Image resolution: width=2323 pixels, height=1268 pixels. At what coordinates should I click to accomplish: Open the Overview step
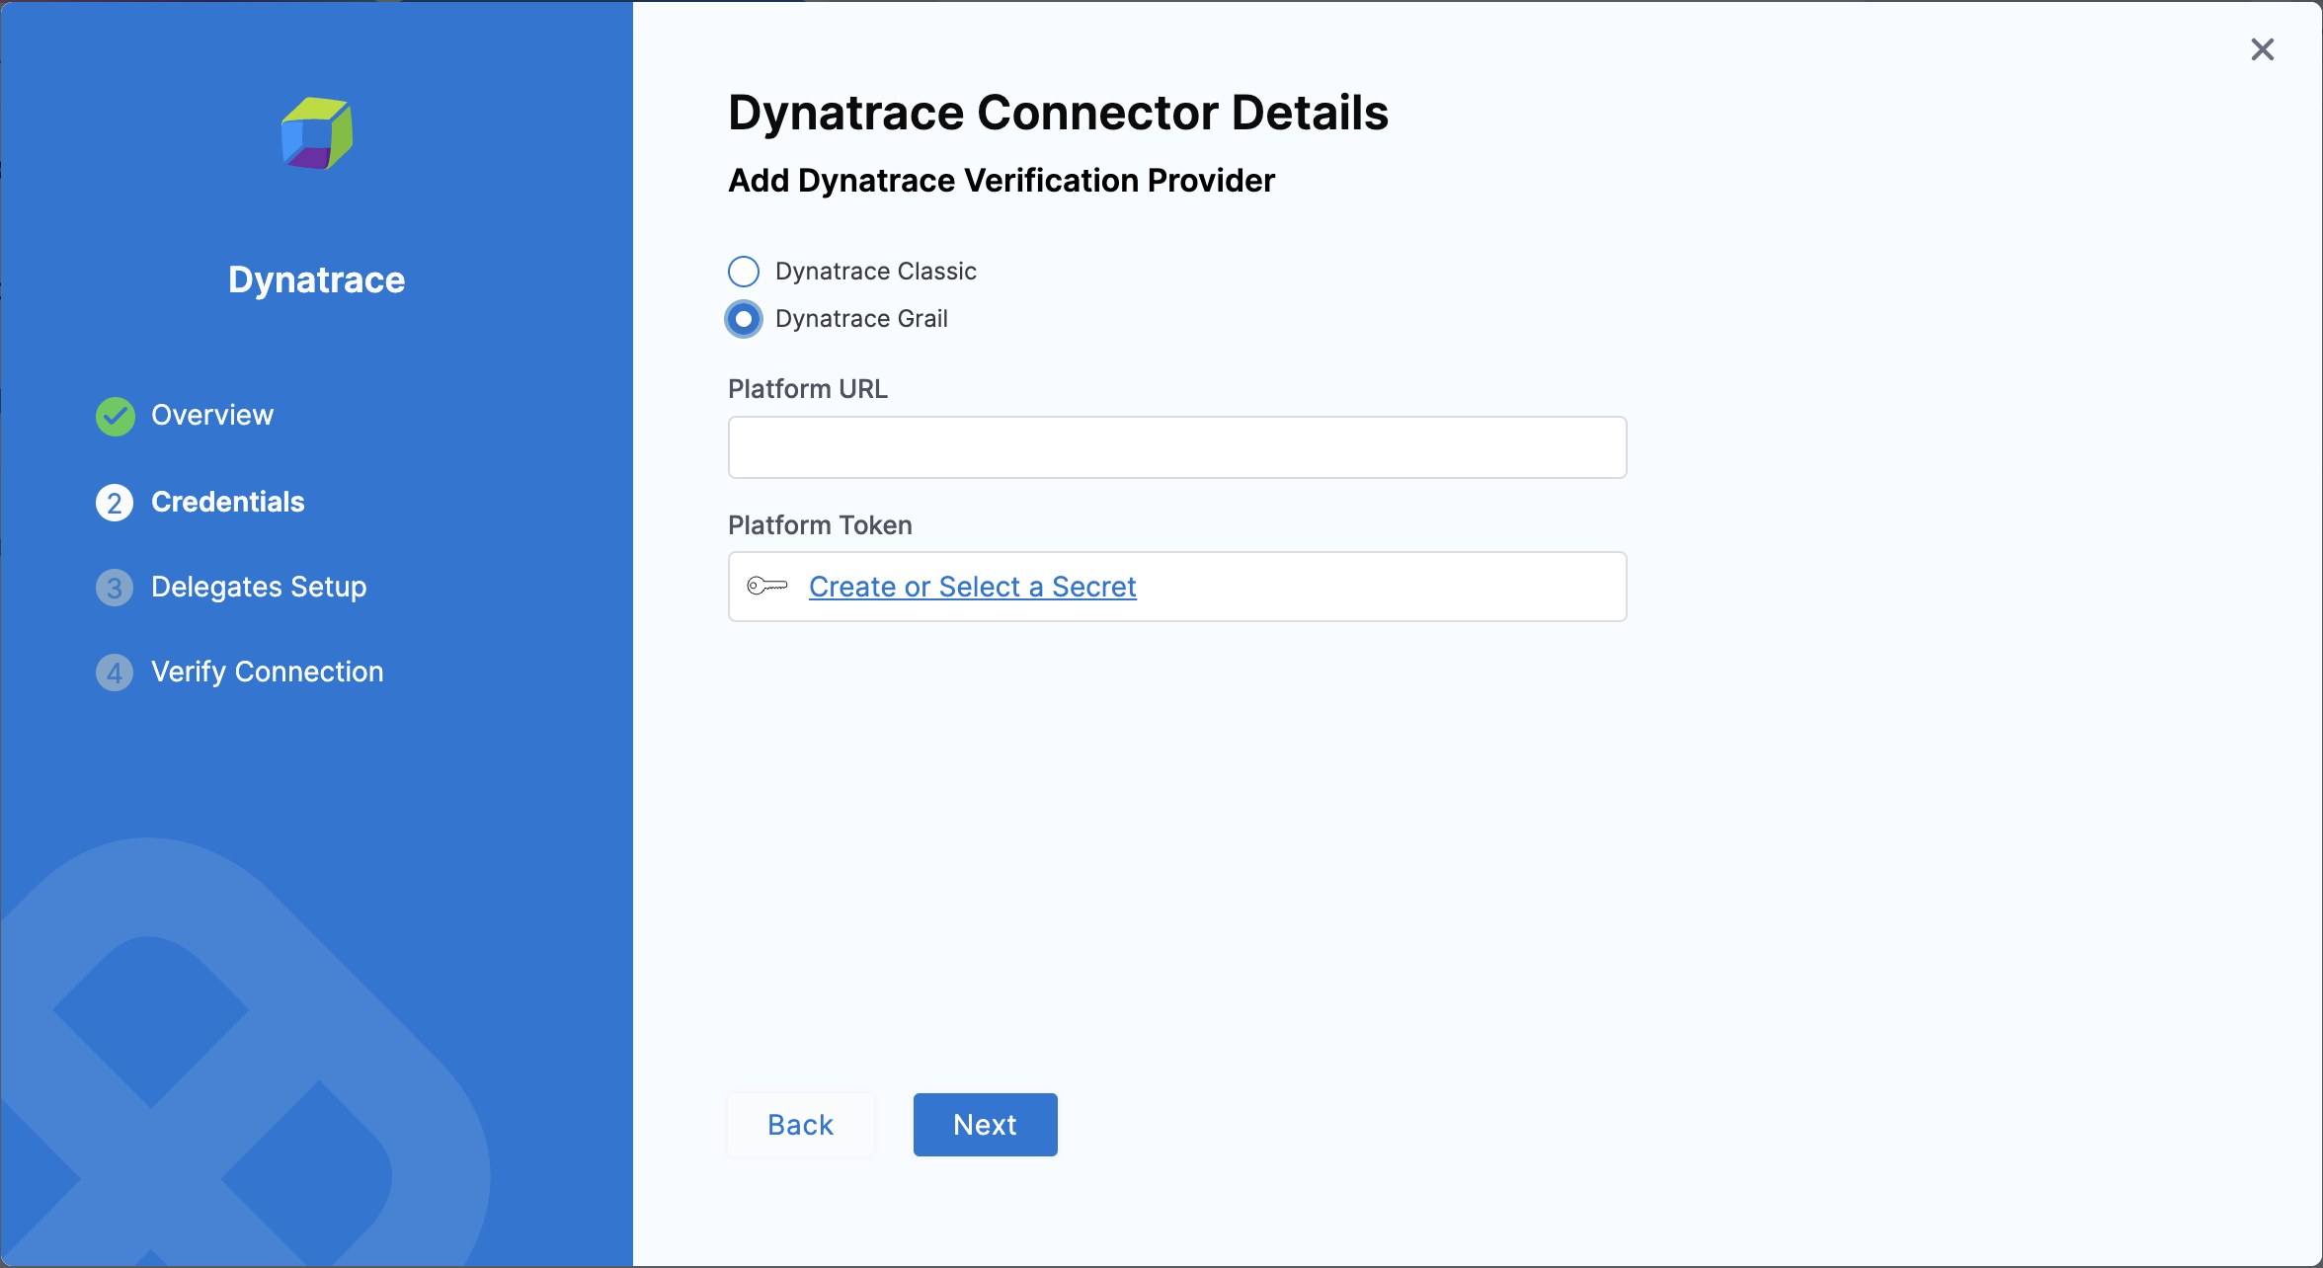click(x=211, y=416)
